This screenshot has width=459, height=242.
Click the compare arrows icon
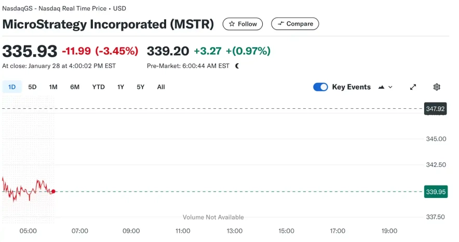(x=281, y=24)
